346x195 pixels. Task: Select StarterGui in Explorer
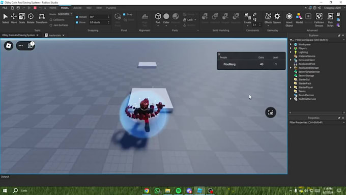[x=304, y=79]
